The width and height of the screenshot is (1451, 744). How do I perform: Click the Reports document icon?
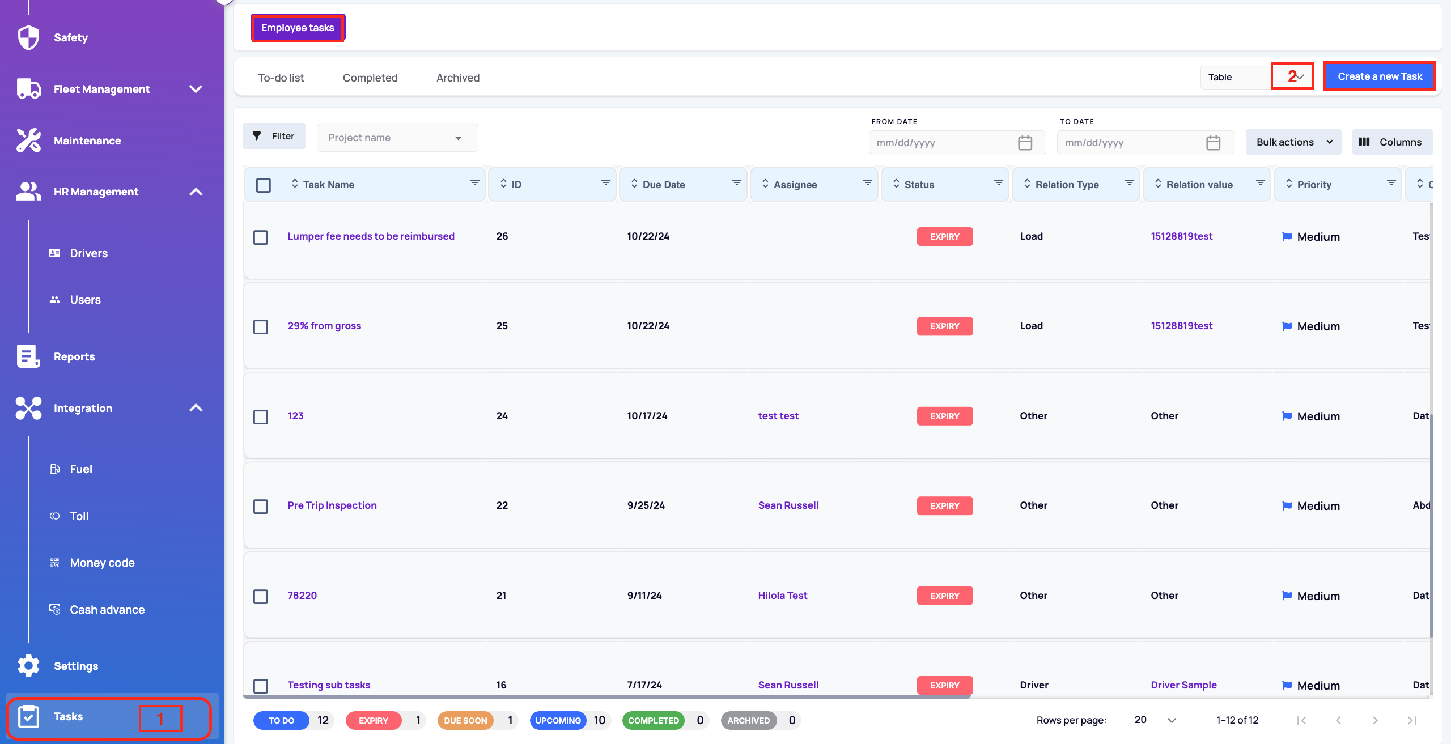tap(28, 356)
